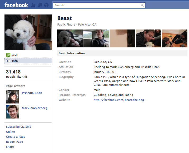Click Subscribe via SMS
This screenshot has height=153, width=189.
18,127
